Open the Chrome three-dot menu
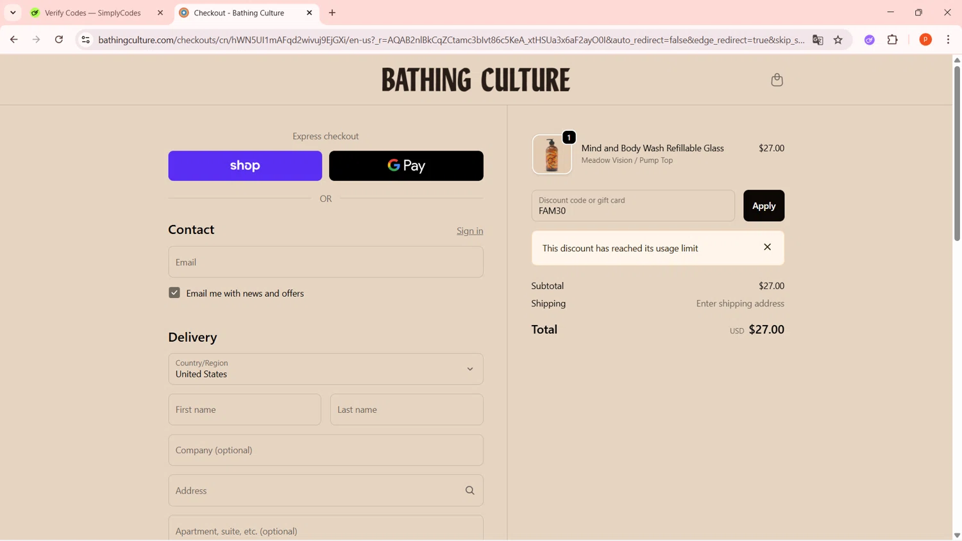Image resolution: width=962 pixels, height=541 pixels. pos(949,40)
